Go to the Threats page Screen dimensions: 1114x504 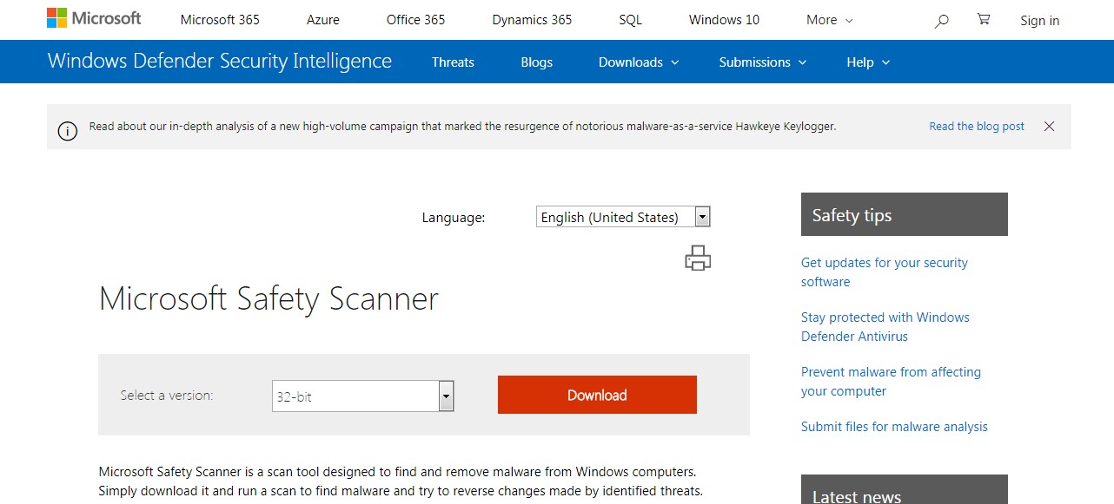pos(453,62)
